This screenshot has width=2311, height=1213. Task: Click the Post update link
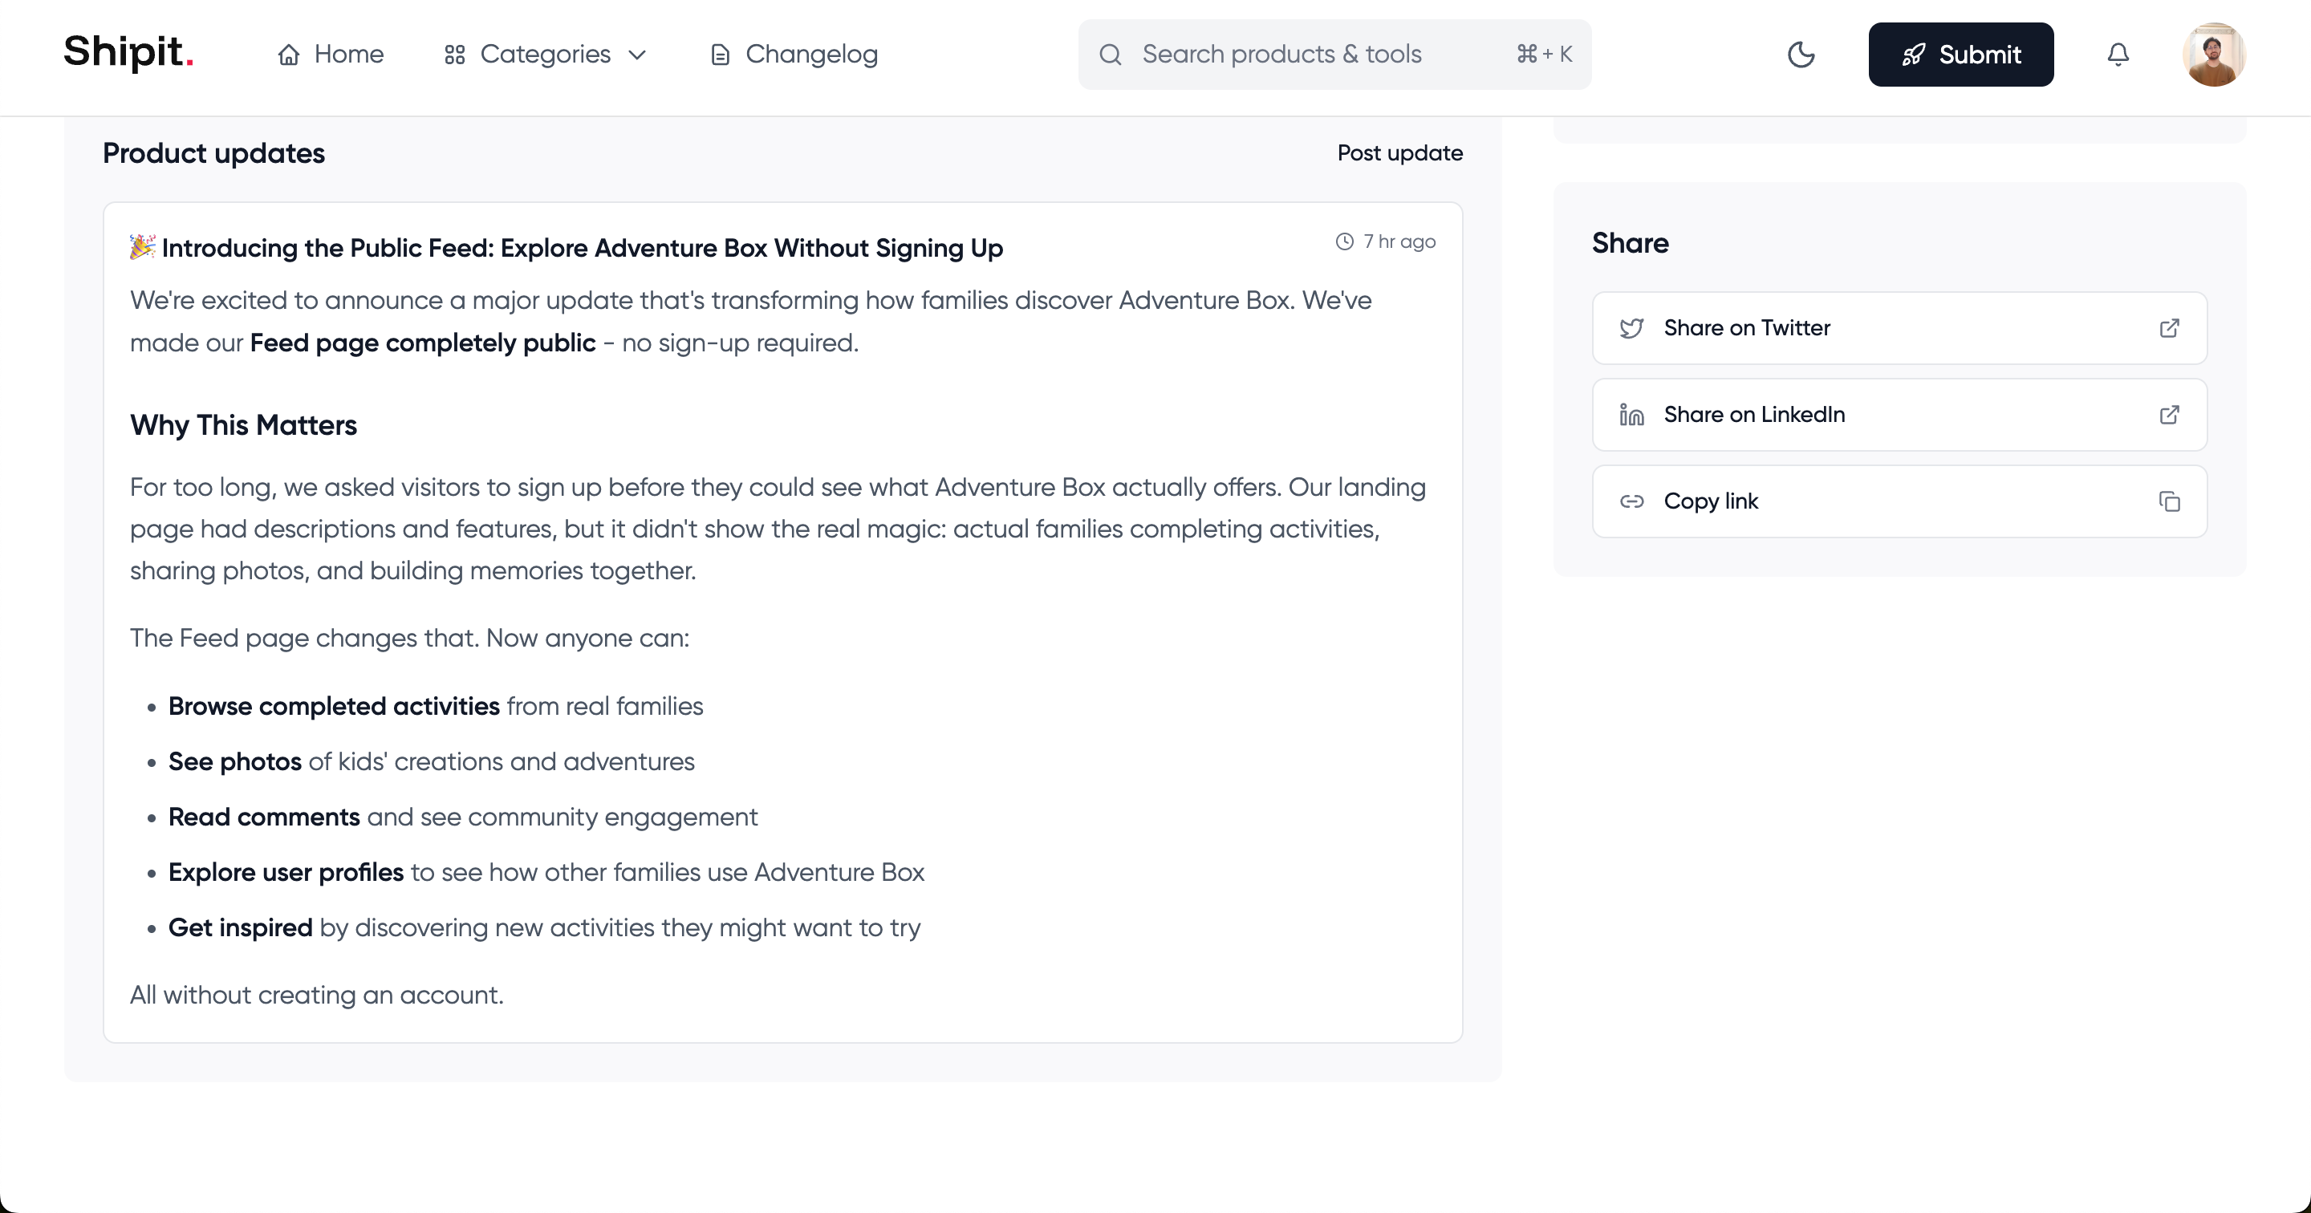coord(1399,153)
